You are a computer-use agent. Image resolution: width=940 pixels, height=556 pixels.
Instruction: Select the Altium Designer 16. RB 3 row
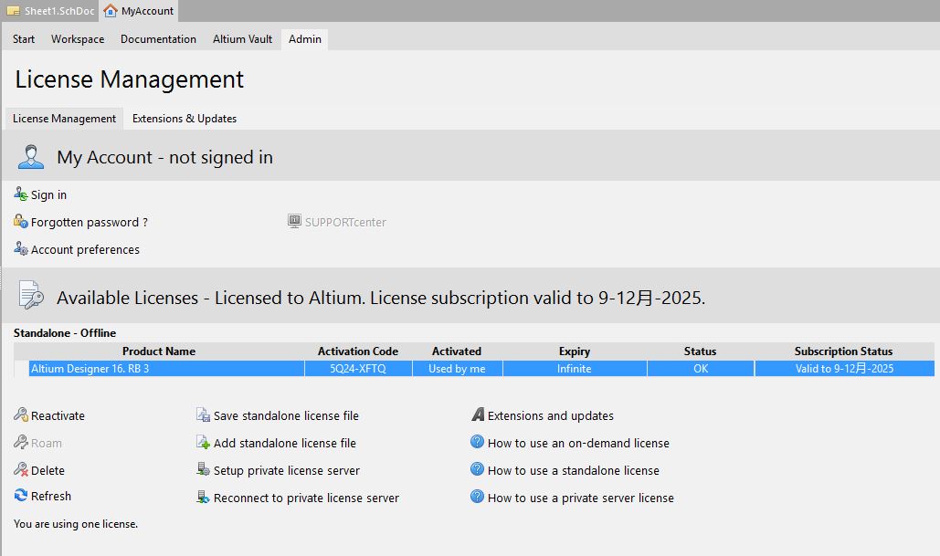tap(481, 369)
